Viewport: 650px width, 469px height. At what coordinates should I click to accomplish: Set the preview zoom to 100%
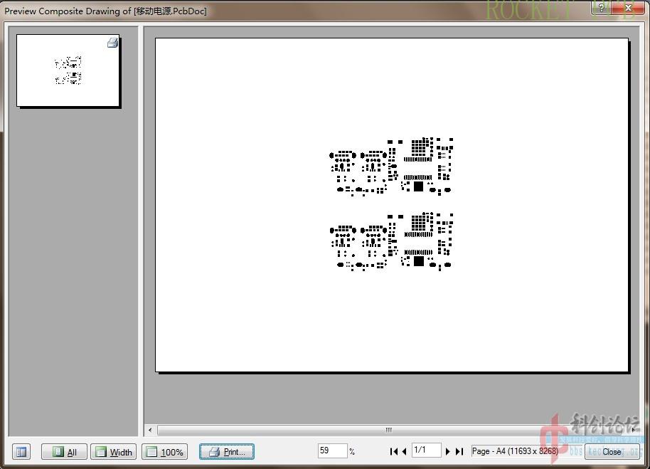click(x=164, y=451)
